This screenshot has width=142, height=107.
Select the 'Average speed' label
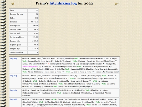coord(16,30)
